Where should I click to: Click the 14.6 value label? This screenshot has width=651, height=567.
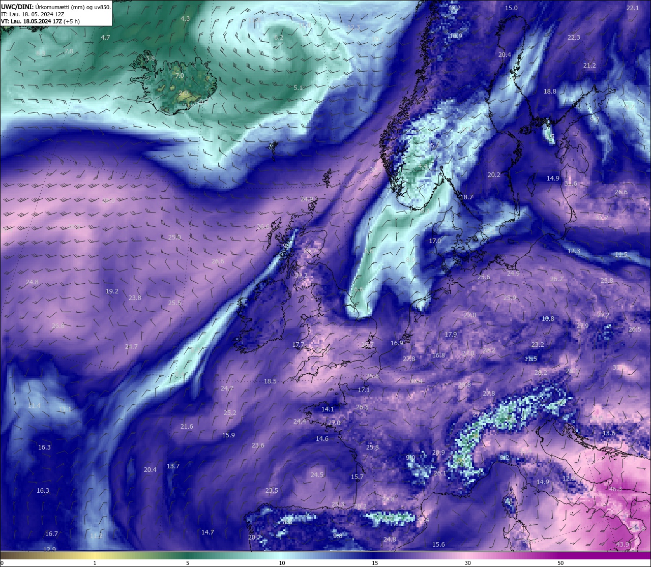[322, 439]
